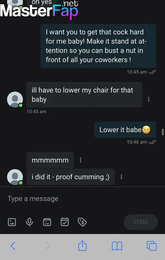This screenshot has width=165, height=260.
Task: Open Safari bookmarks book icon
Action: (117, 246)
